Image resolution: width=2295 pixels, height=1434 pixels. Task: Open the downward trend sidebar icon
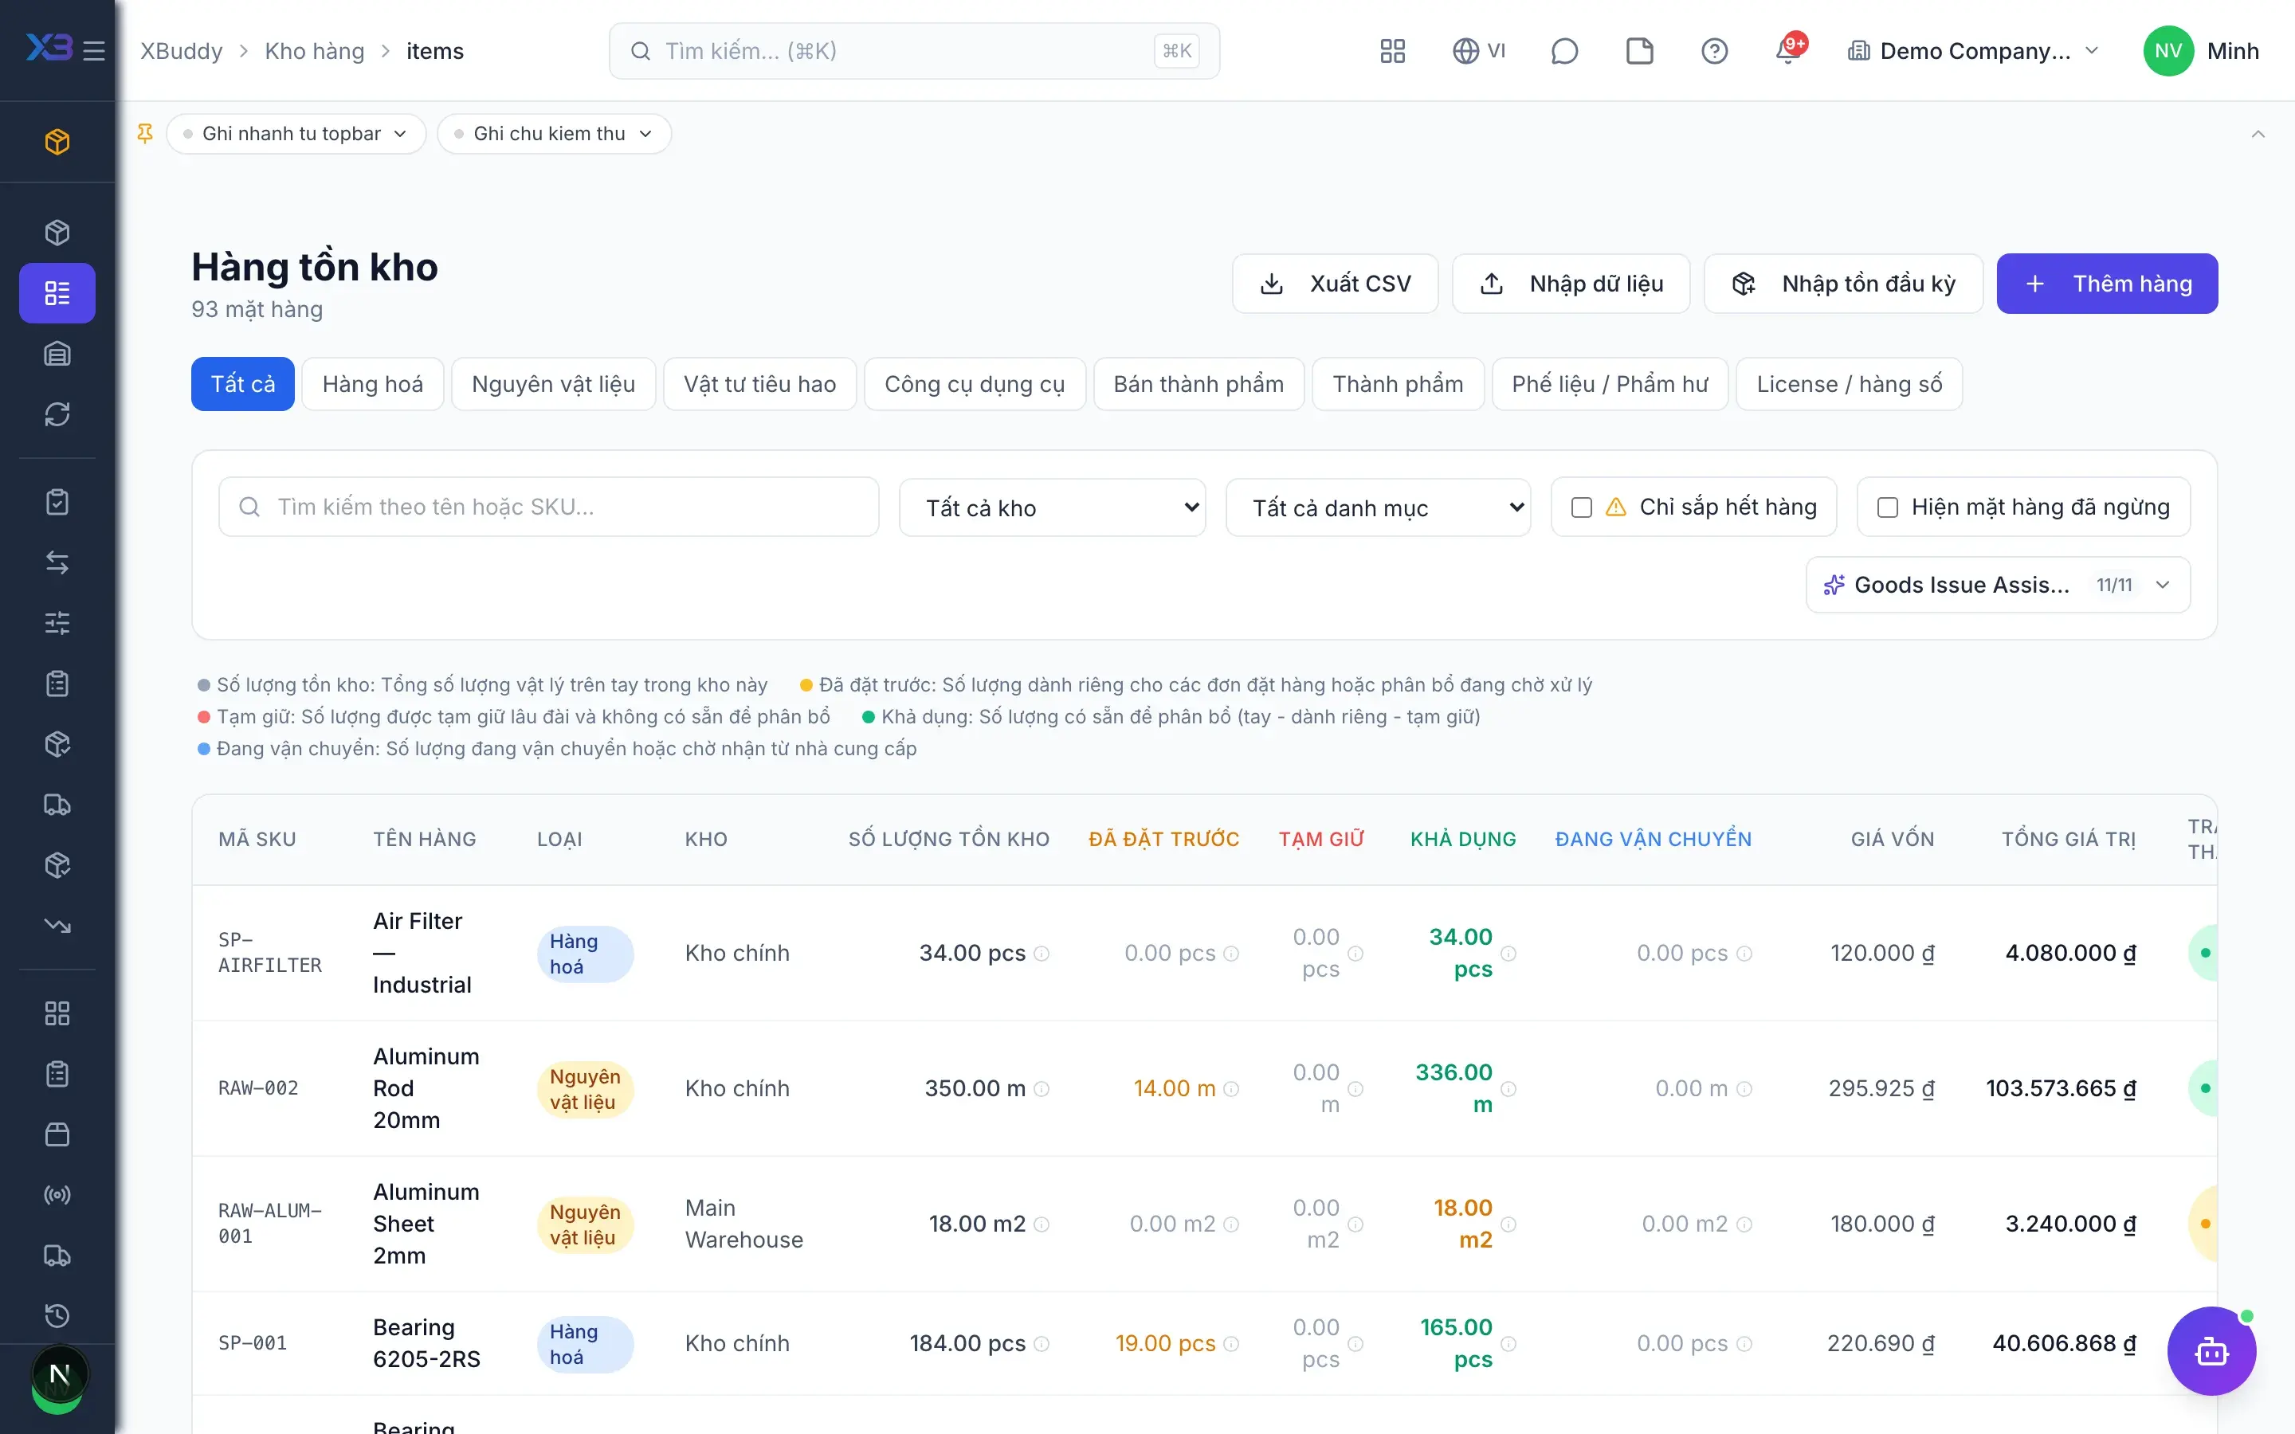tap(57, 926)
